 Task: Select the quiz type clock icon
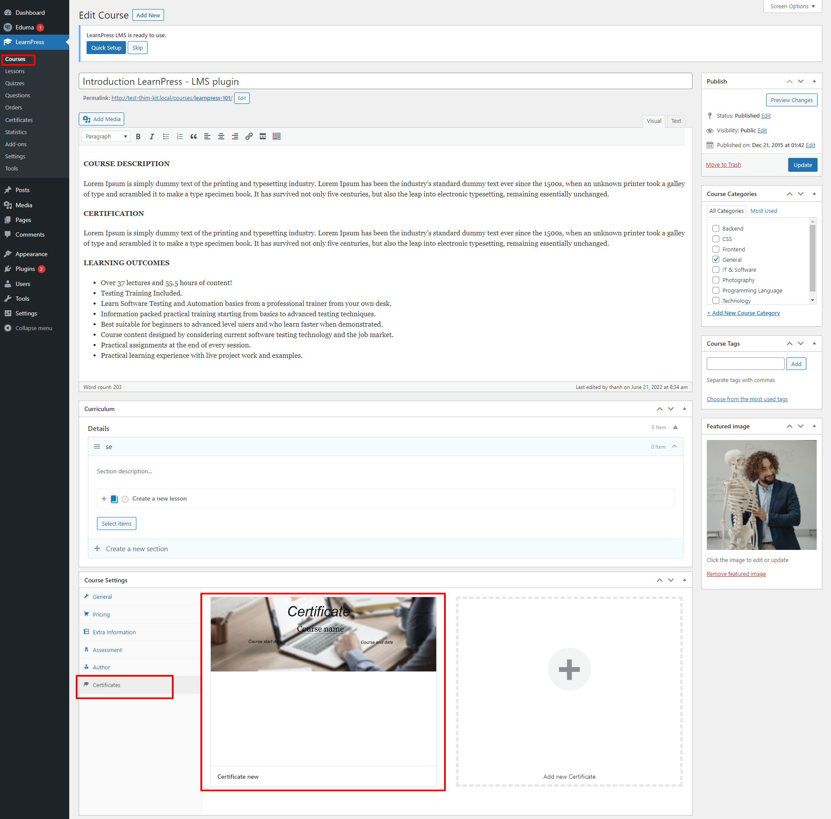[x=125, y=499]
